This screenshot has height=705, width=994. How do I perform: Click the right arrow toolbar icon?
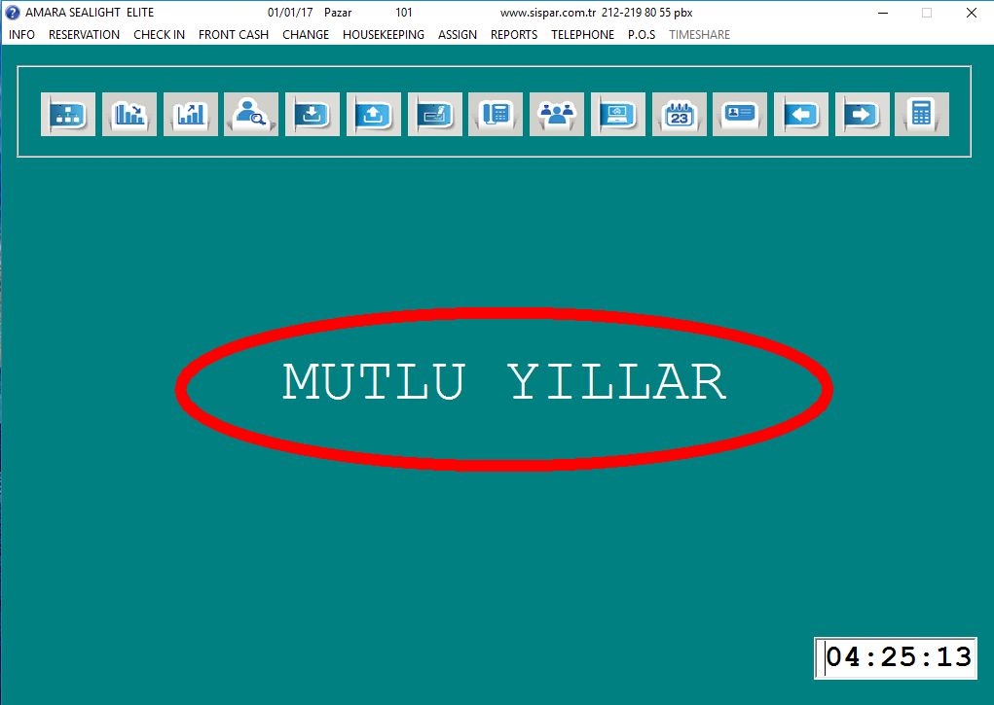(x=863, y=115)
